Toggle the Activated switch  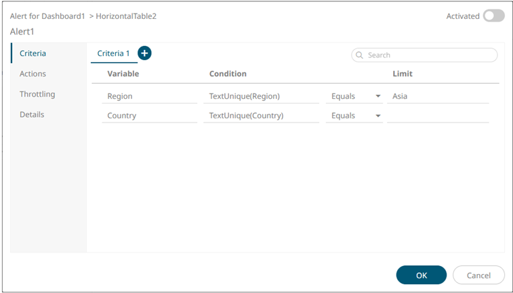[x=493, y=16]
